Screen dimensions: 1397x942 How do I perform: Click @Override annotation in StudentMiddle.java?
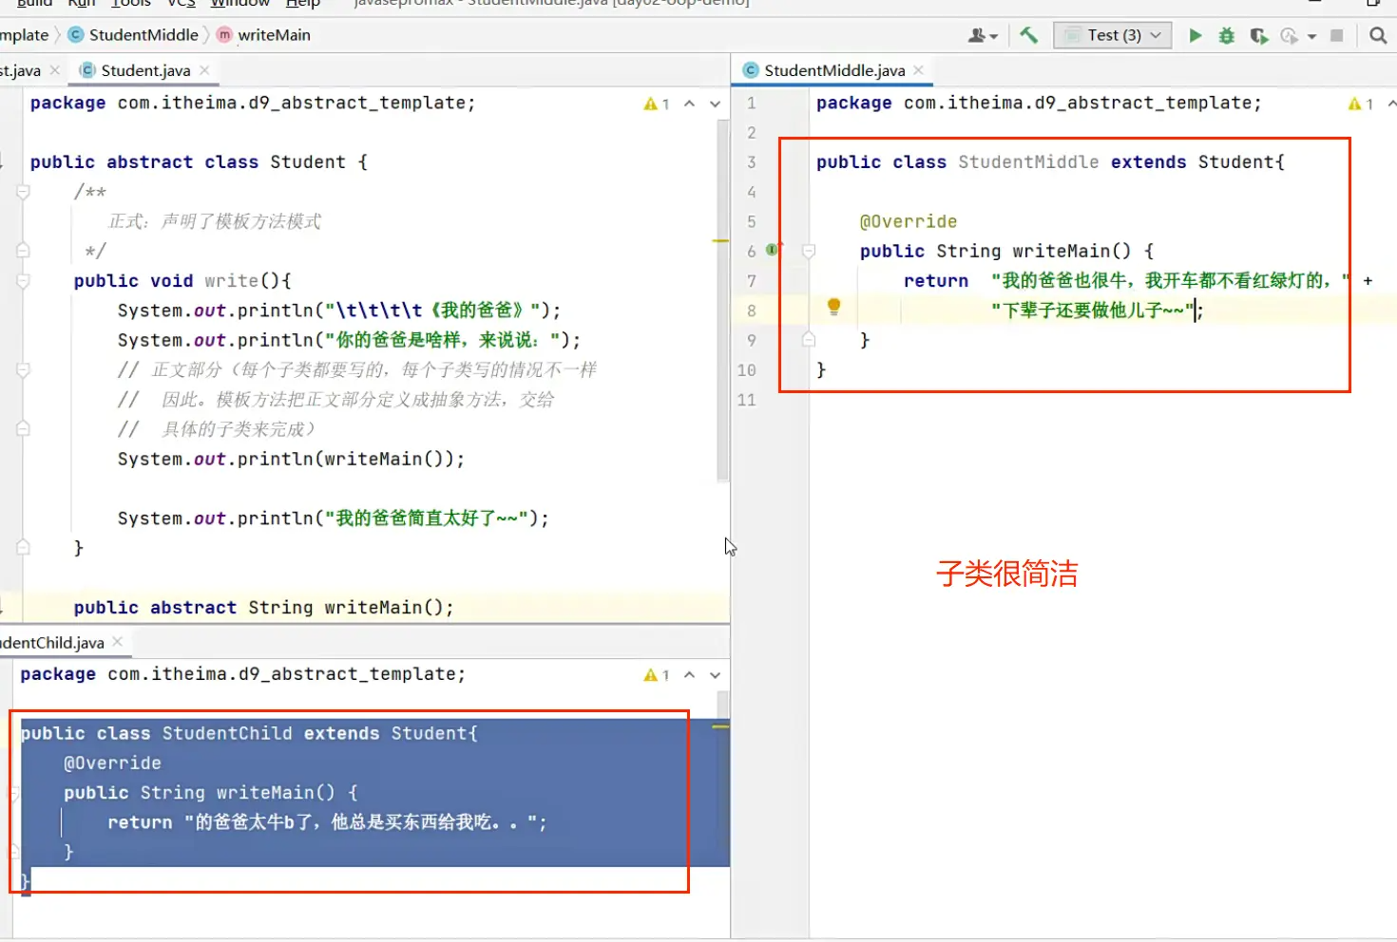click(x=909, y=222)
